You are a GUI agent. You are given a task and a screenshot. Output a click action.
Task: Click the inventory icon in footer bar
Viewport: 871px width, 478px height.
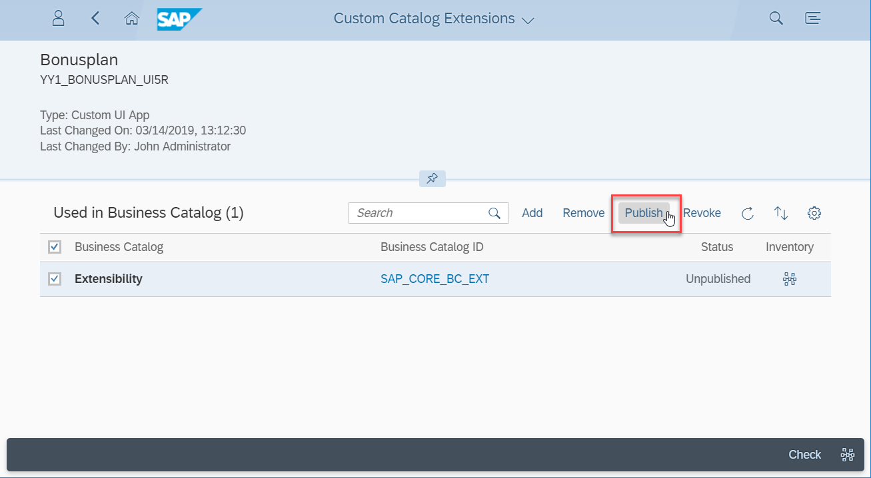[848, 455]
